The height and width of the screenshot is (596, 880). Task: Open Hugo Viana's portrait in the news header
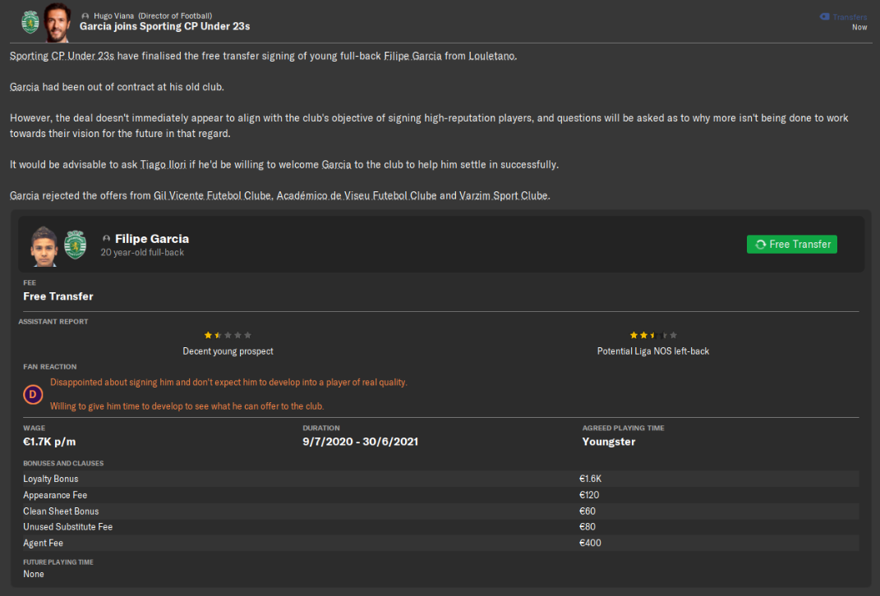tap(58, 22)
